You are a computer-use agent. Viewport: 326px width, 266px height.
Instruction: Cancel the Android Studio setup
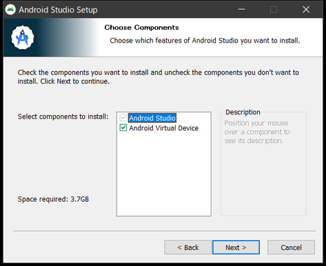(291, 247)
